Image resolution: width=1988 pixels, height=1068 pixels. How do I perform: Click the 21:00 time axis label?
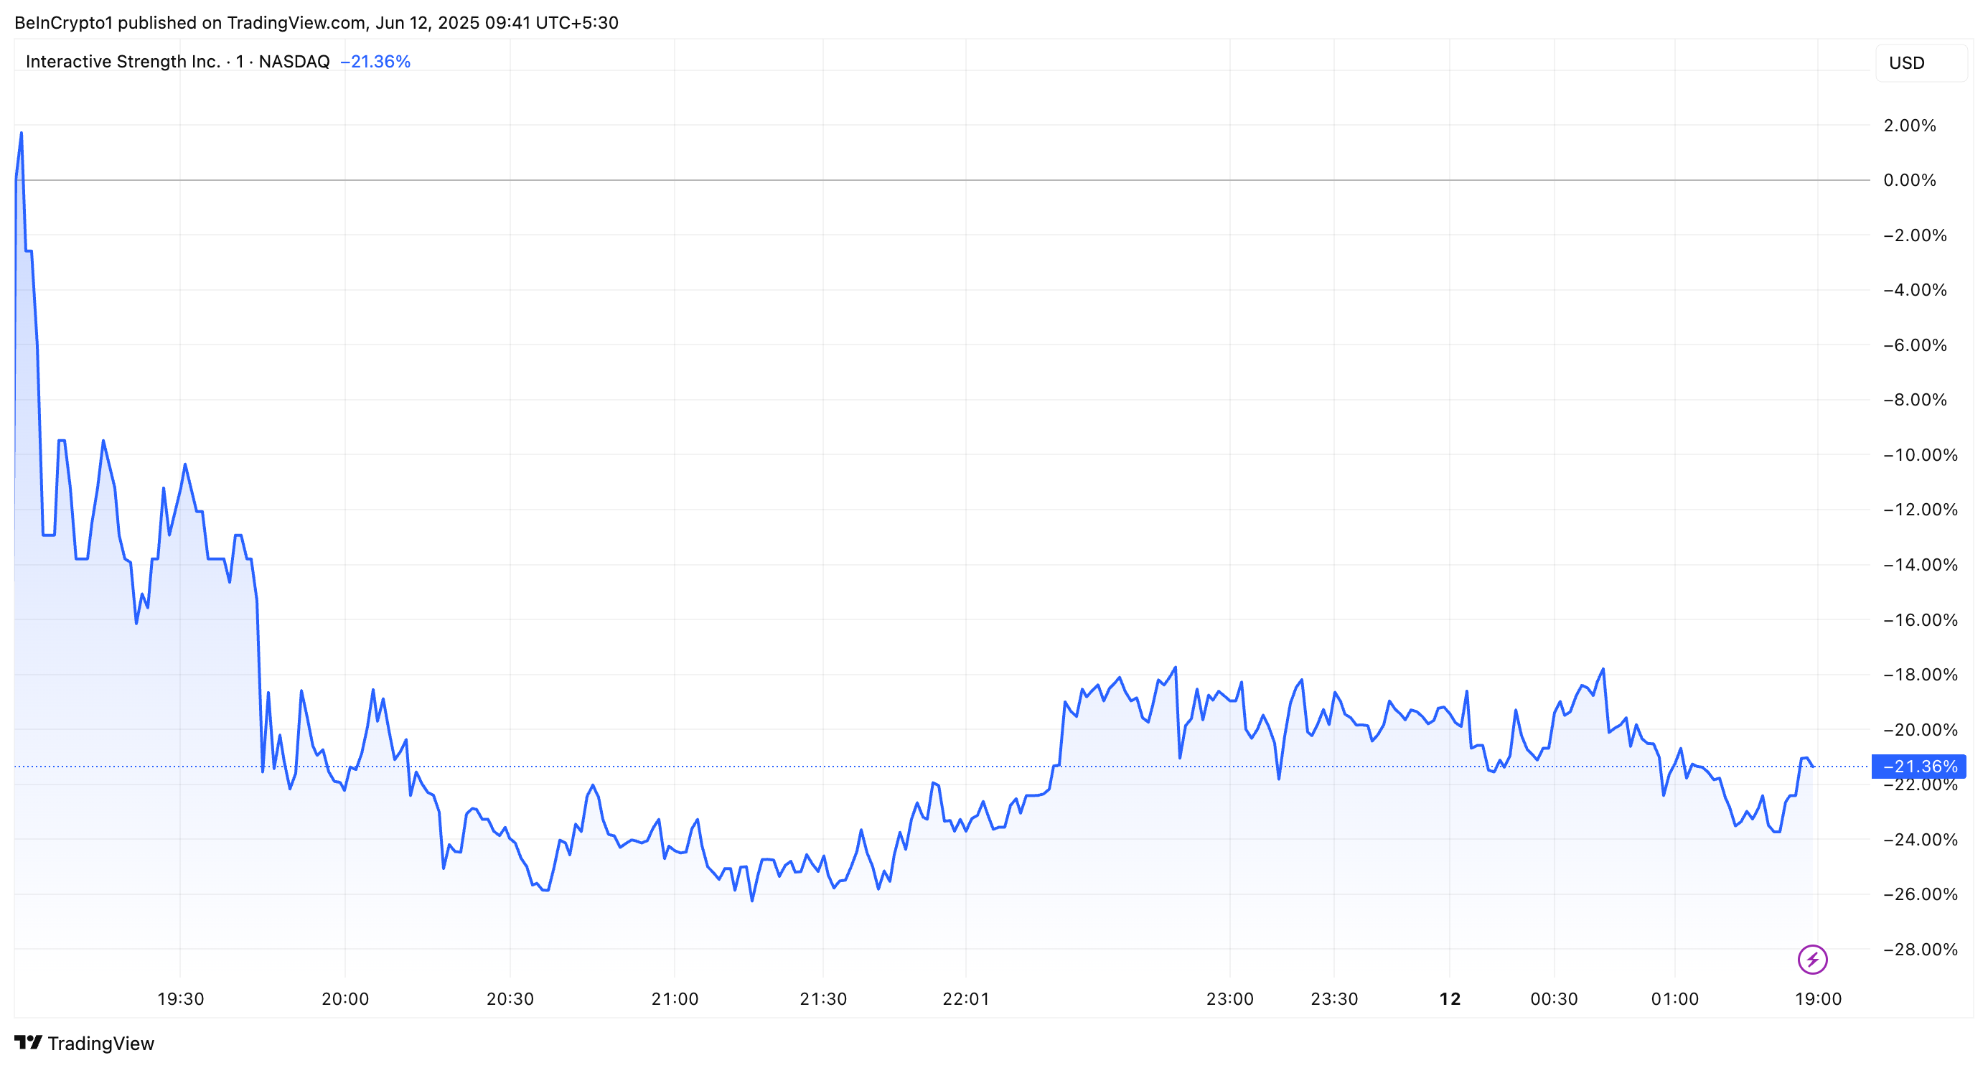675,998
